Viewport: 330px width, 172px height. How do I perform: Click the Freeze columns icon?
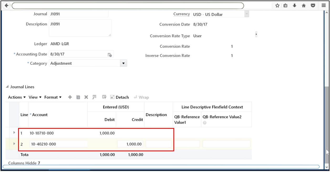94,97
